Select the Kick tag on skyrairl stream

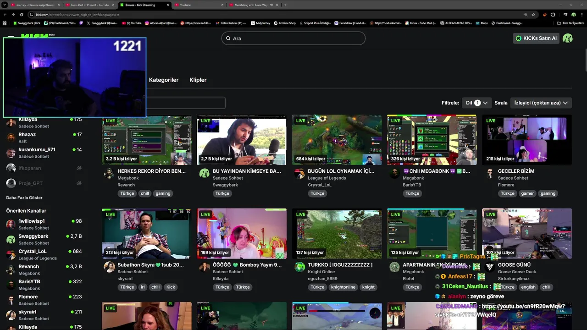171,287
